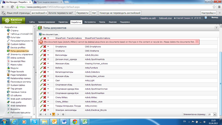222x125 pixels.
Task: Open the help question mark icon
Action: [x=216, y=28]
